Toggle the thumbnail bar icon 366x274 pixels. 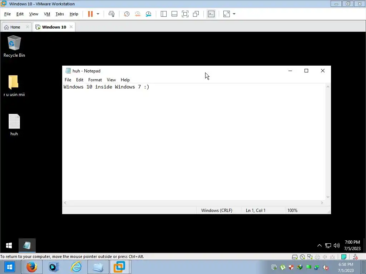[174, 14]
